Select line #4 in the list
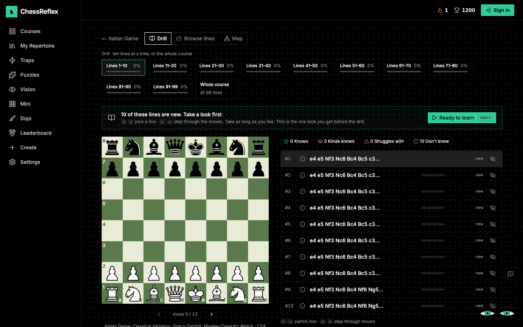 tap(392, 208)
